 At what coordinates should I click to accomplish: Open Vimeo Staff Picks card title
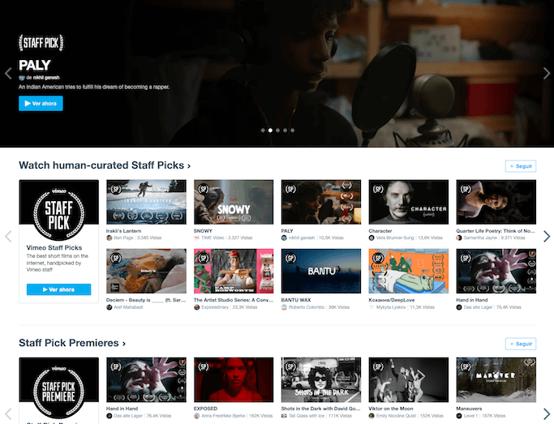[x=54, y=248]
